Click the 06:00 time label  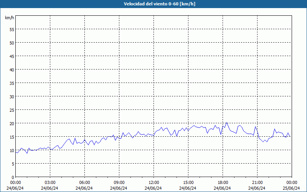point(85,182)
